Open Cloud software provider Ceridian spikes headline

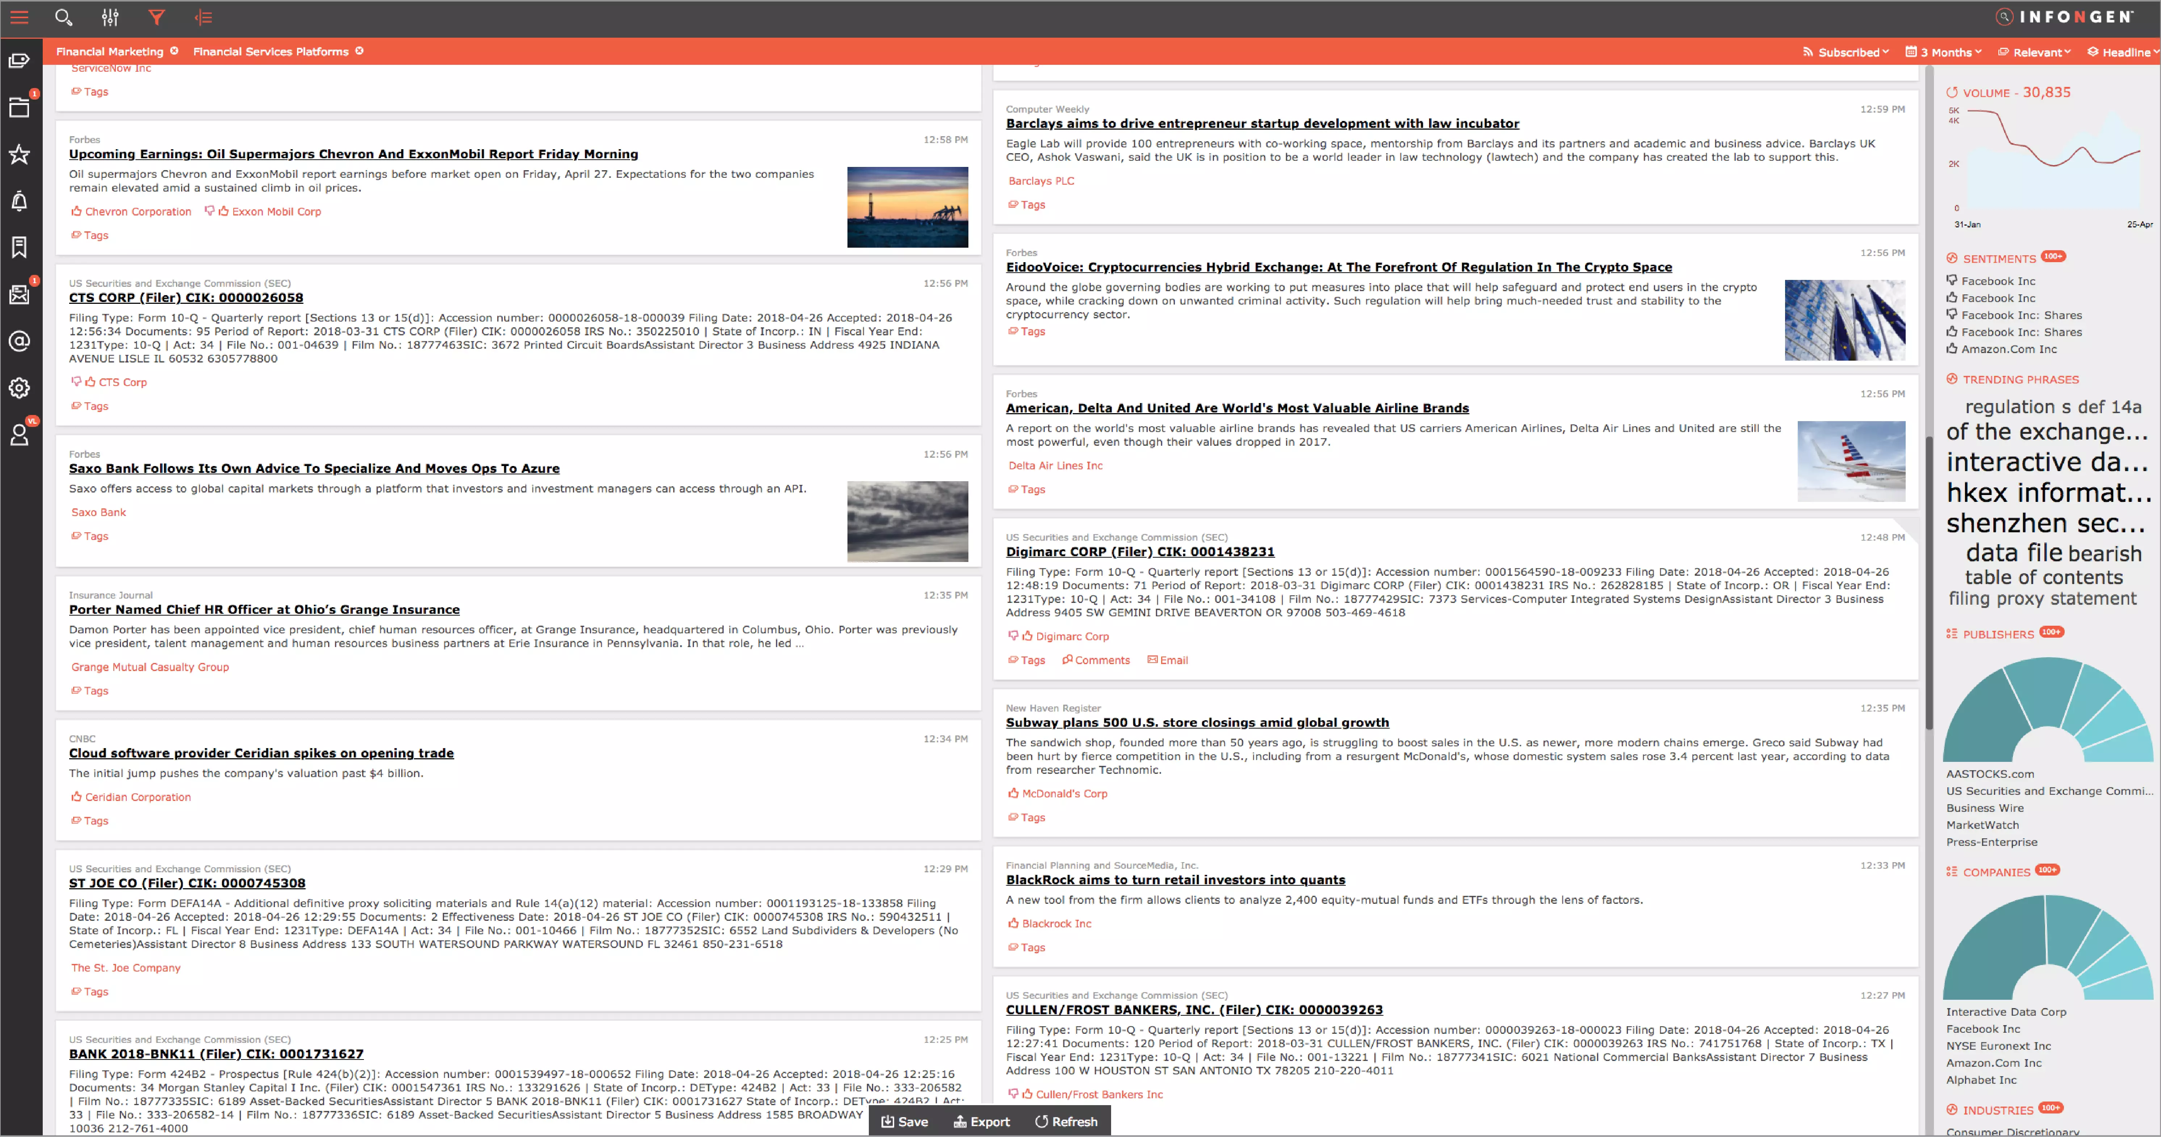[261, 754]
